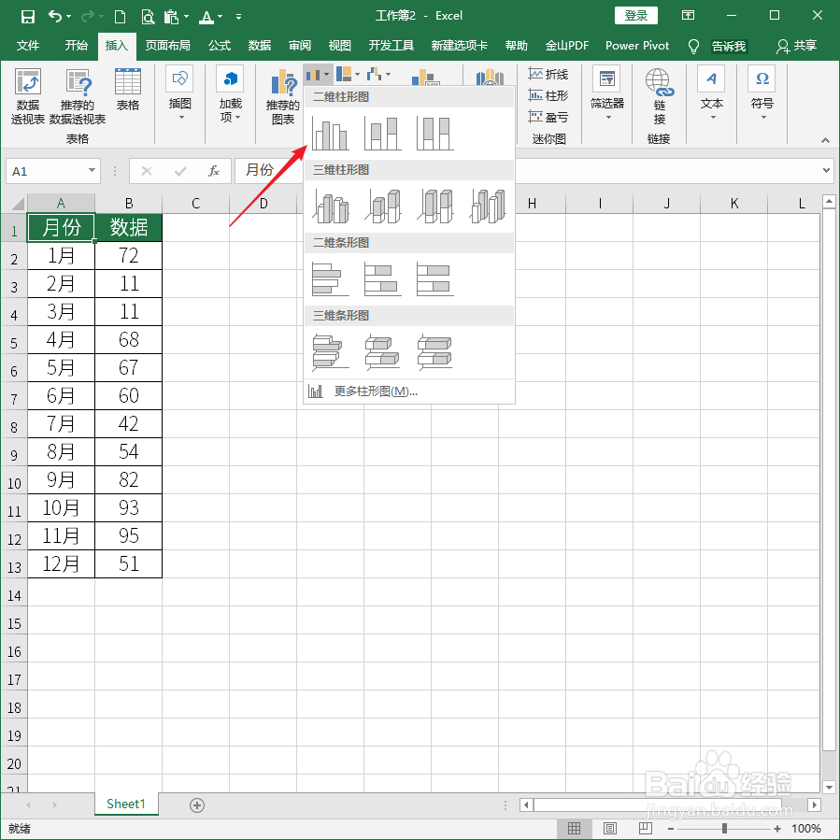840x840 pixels.
Task: Click the Name Box field
Action: point(47,171)
